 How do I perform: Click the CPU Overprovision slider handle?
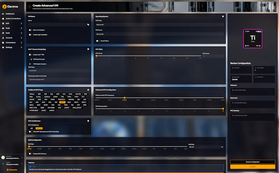(223, 109)
